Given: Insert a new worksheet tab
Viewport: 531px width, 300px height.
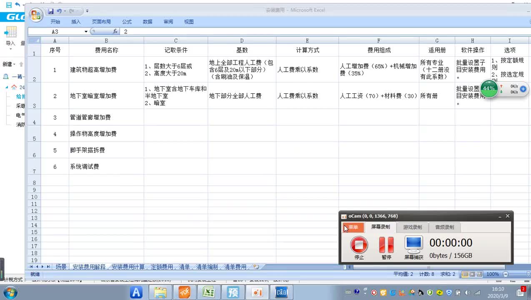Looking at the screenshot, I should click(x=256, y=267).
